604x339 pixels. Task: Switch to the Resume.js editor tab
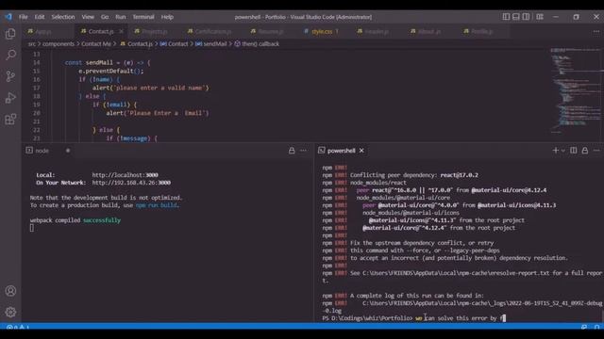pos(271,31)
